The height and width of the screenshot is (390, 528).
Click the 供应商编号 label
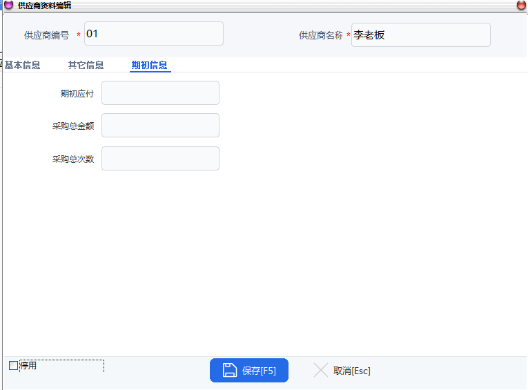point(46,35)
